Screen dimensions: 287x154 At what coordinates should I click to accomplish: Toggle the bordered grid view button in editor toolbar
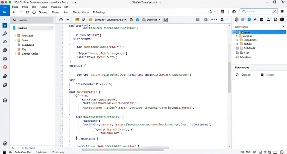[166, 20]
